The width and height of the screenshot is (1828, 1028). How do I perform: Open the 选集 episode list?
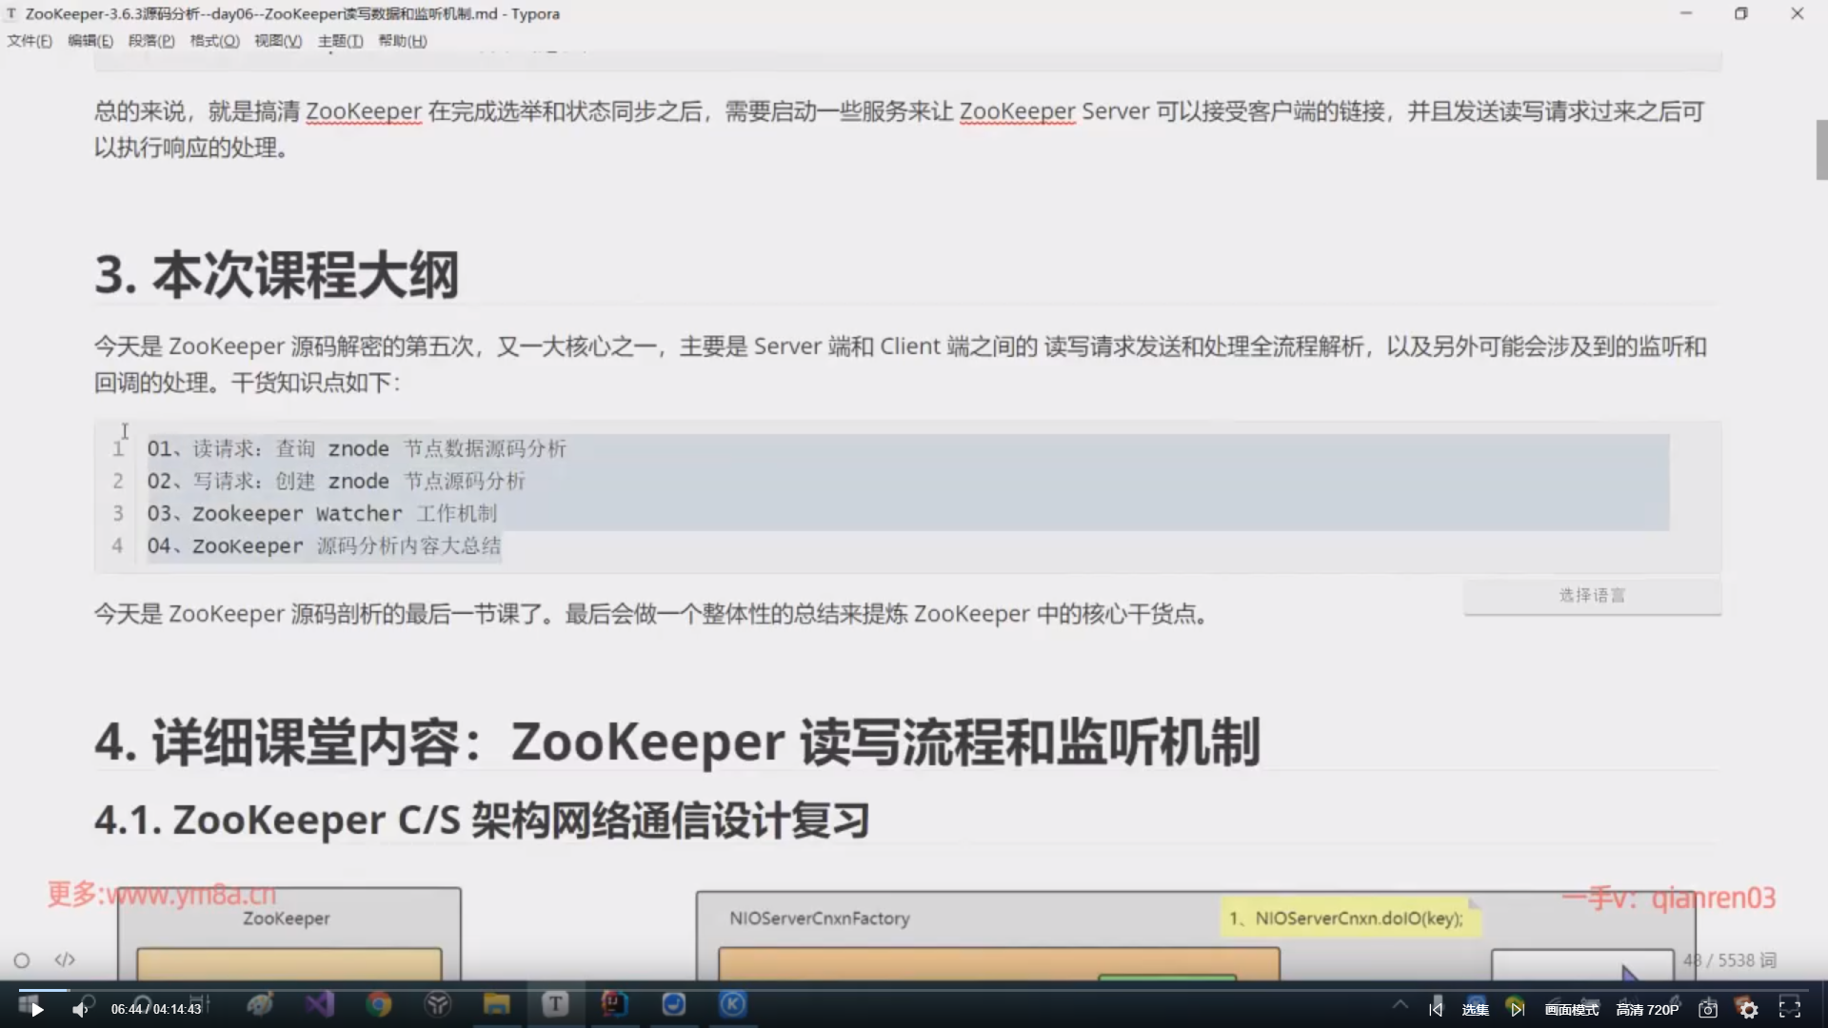point(1475,1010)
